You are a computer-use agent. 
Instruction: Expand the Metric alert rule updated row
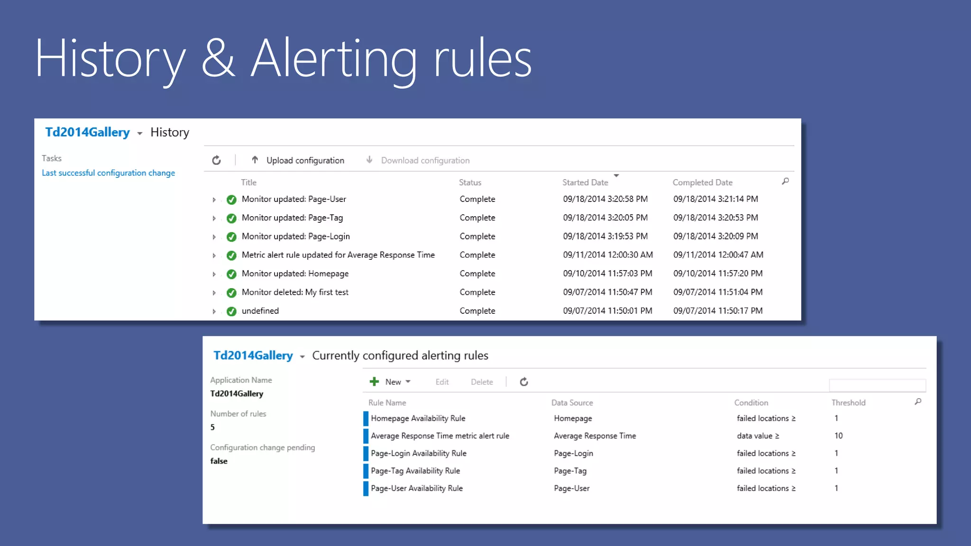pyautogui.click(x=214, y=256)
